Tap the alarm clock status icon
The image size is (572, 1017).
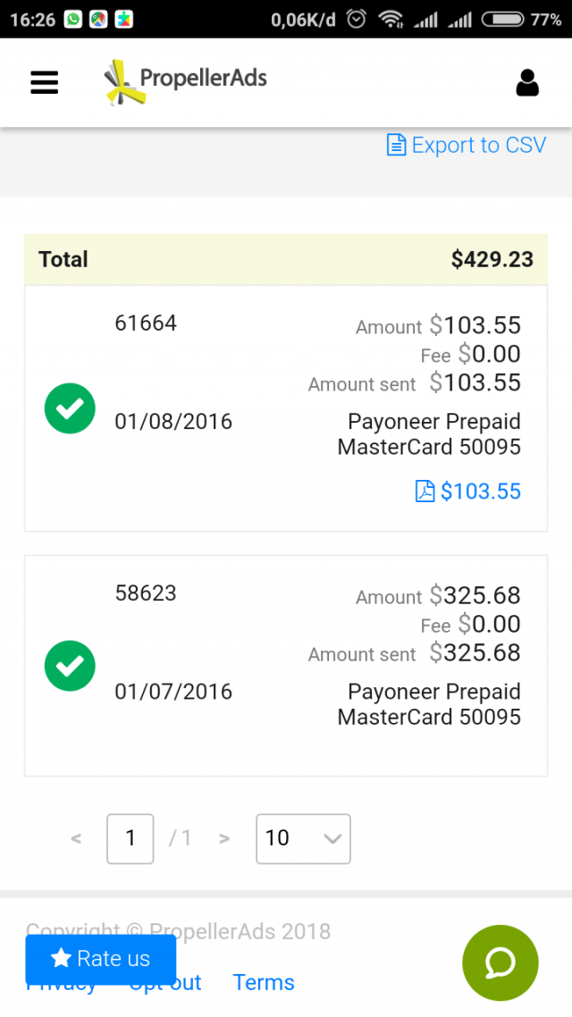(356, 20)
